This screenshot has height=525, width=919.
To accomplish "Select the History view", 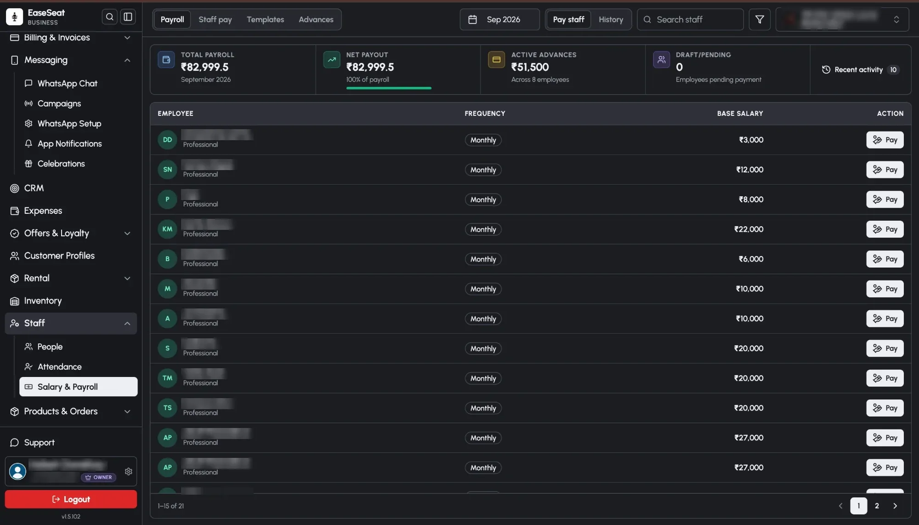I will 611,19.
